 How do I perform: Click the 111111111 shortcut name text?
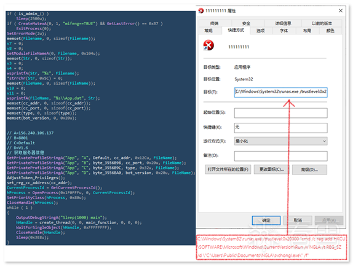[239, 47]
